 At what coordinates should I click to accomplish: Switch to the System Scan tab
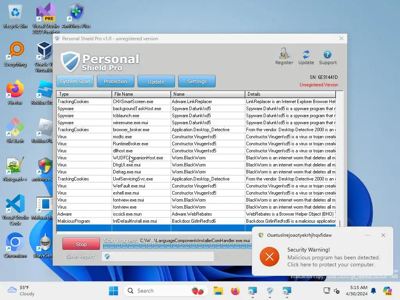[x=75, y=81]
